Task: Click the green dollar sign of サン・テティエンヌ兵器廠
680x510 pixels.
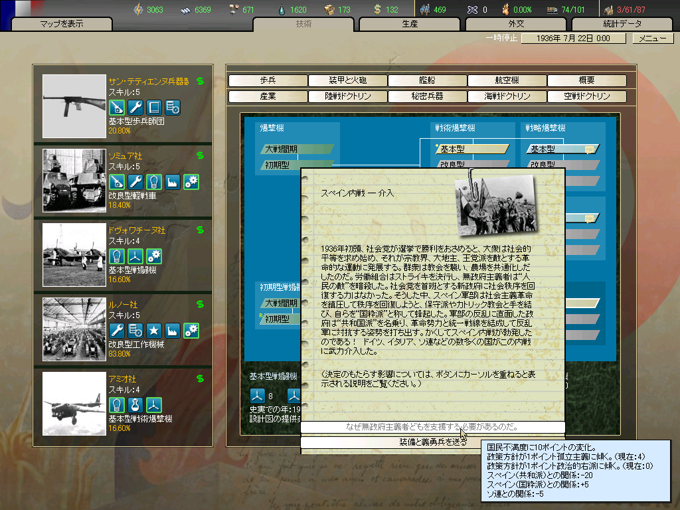Action: click(x=200, y=81)
